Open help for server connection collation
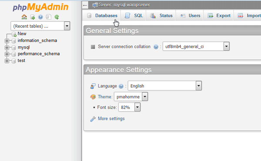The height and width of the screenshot is (161, 261). (156, 47)
